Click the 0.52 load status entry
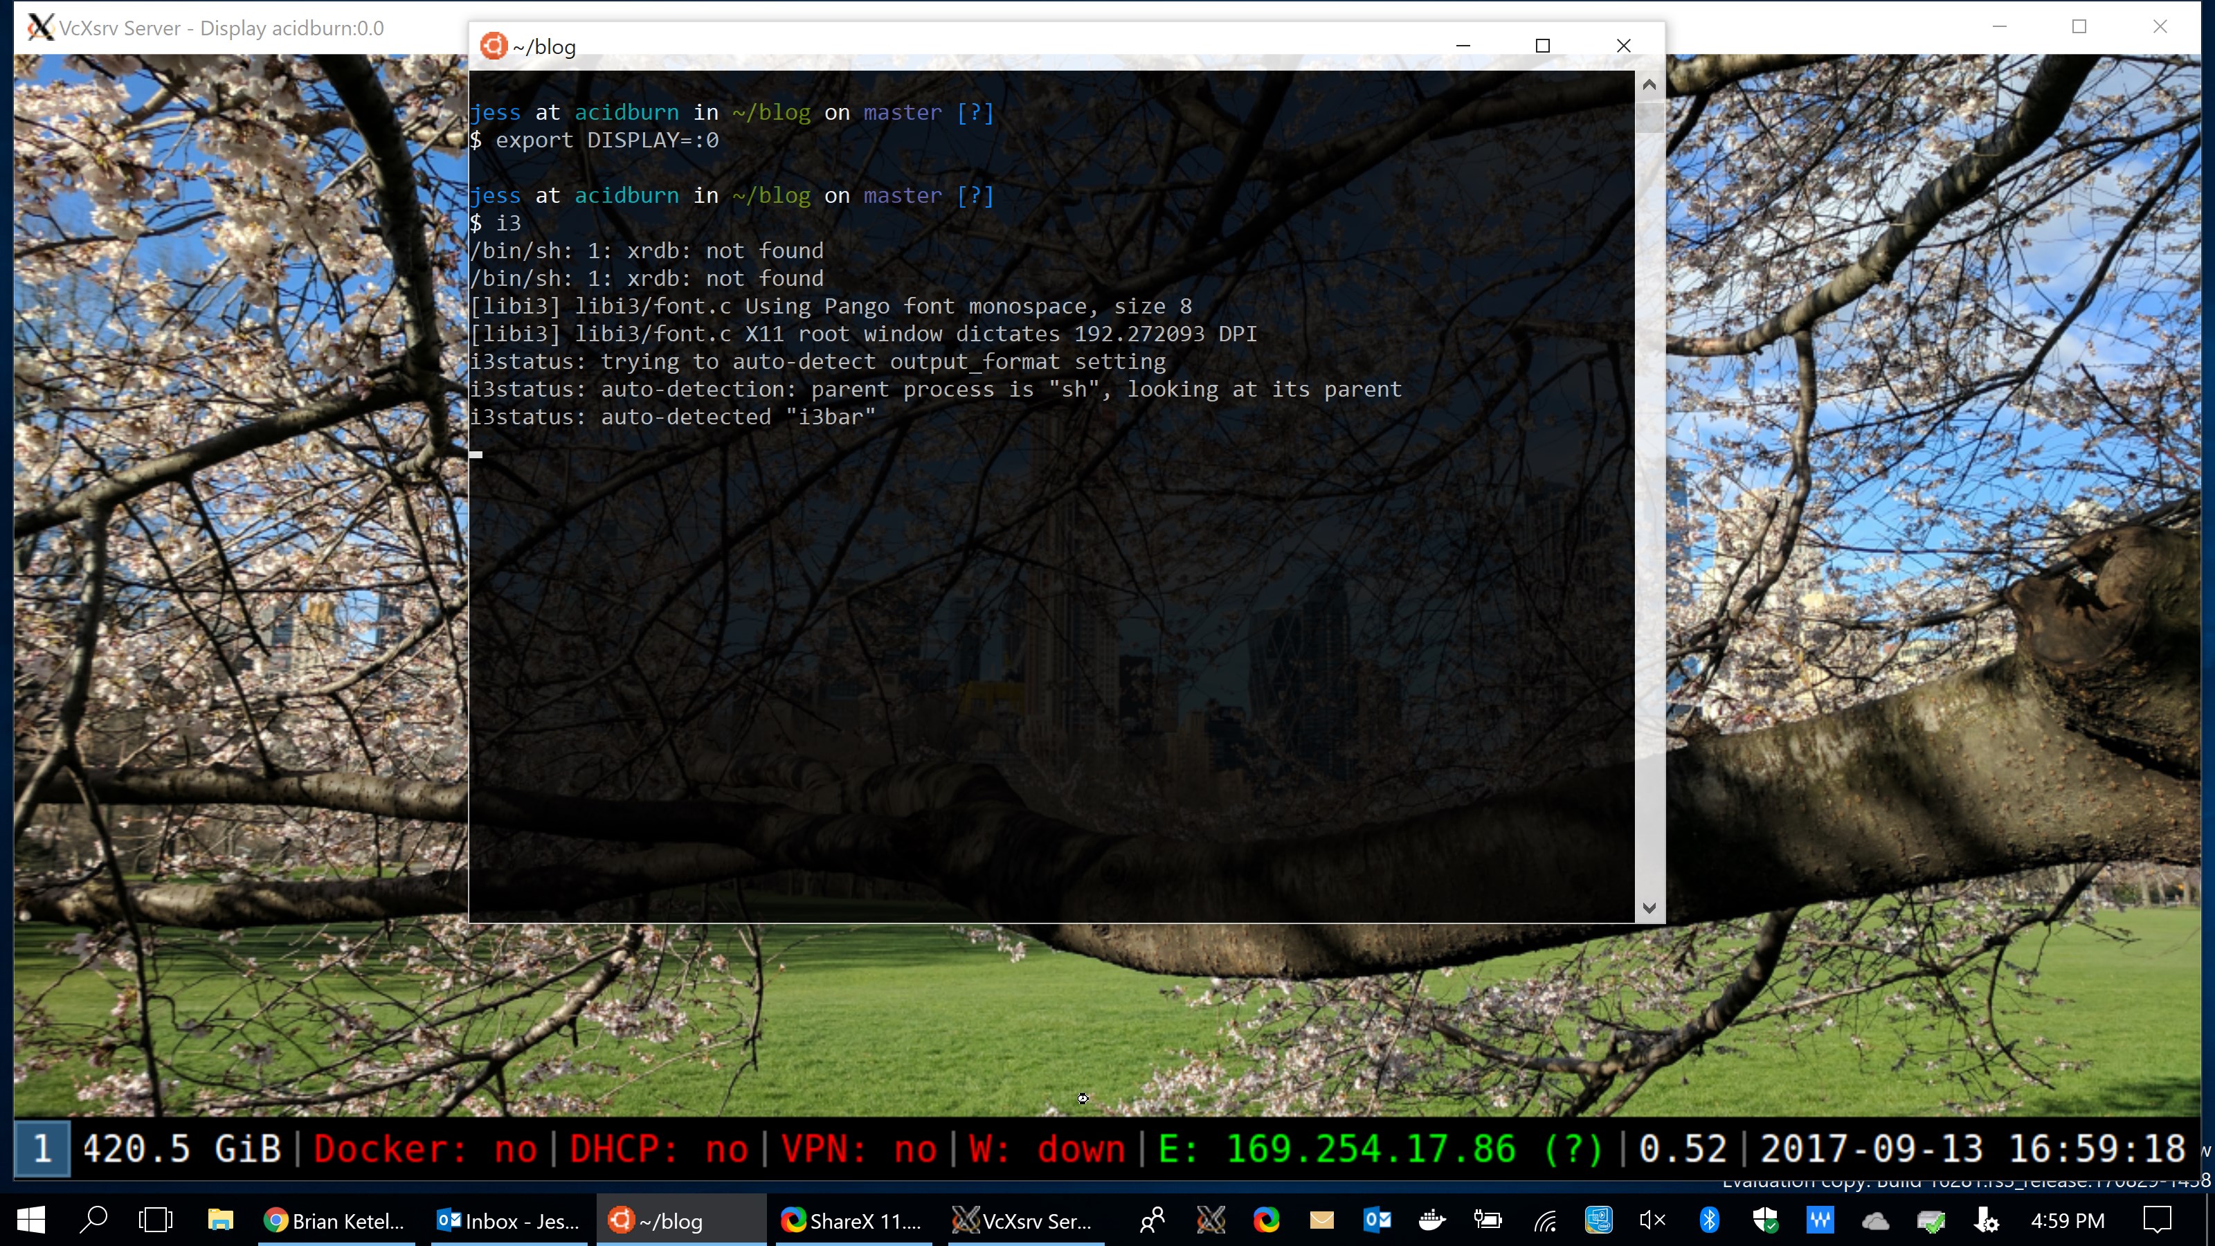Viewport: 2215px width, 1246px height. (x=1682, y=1148)
